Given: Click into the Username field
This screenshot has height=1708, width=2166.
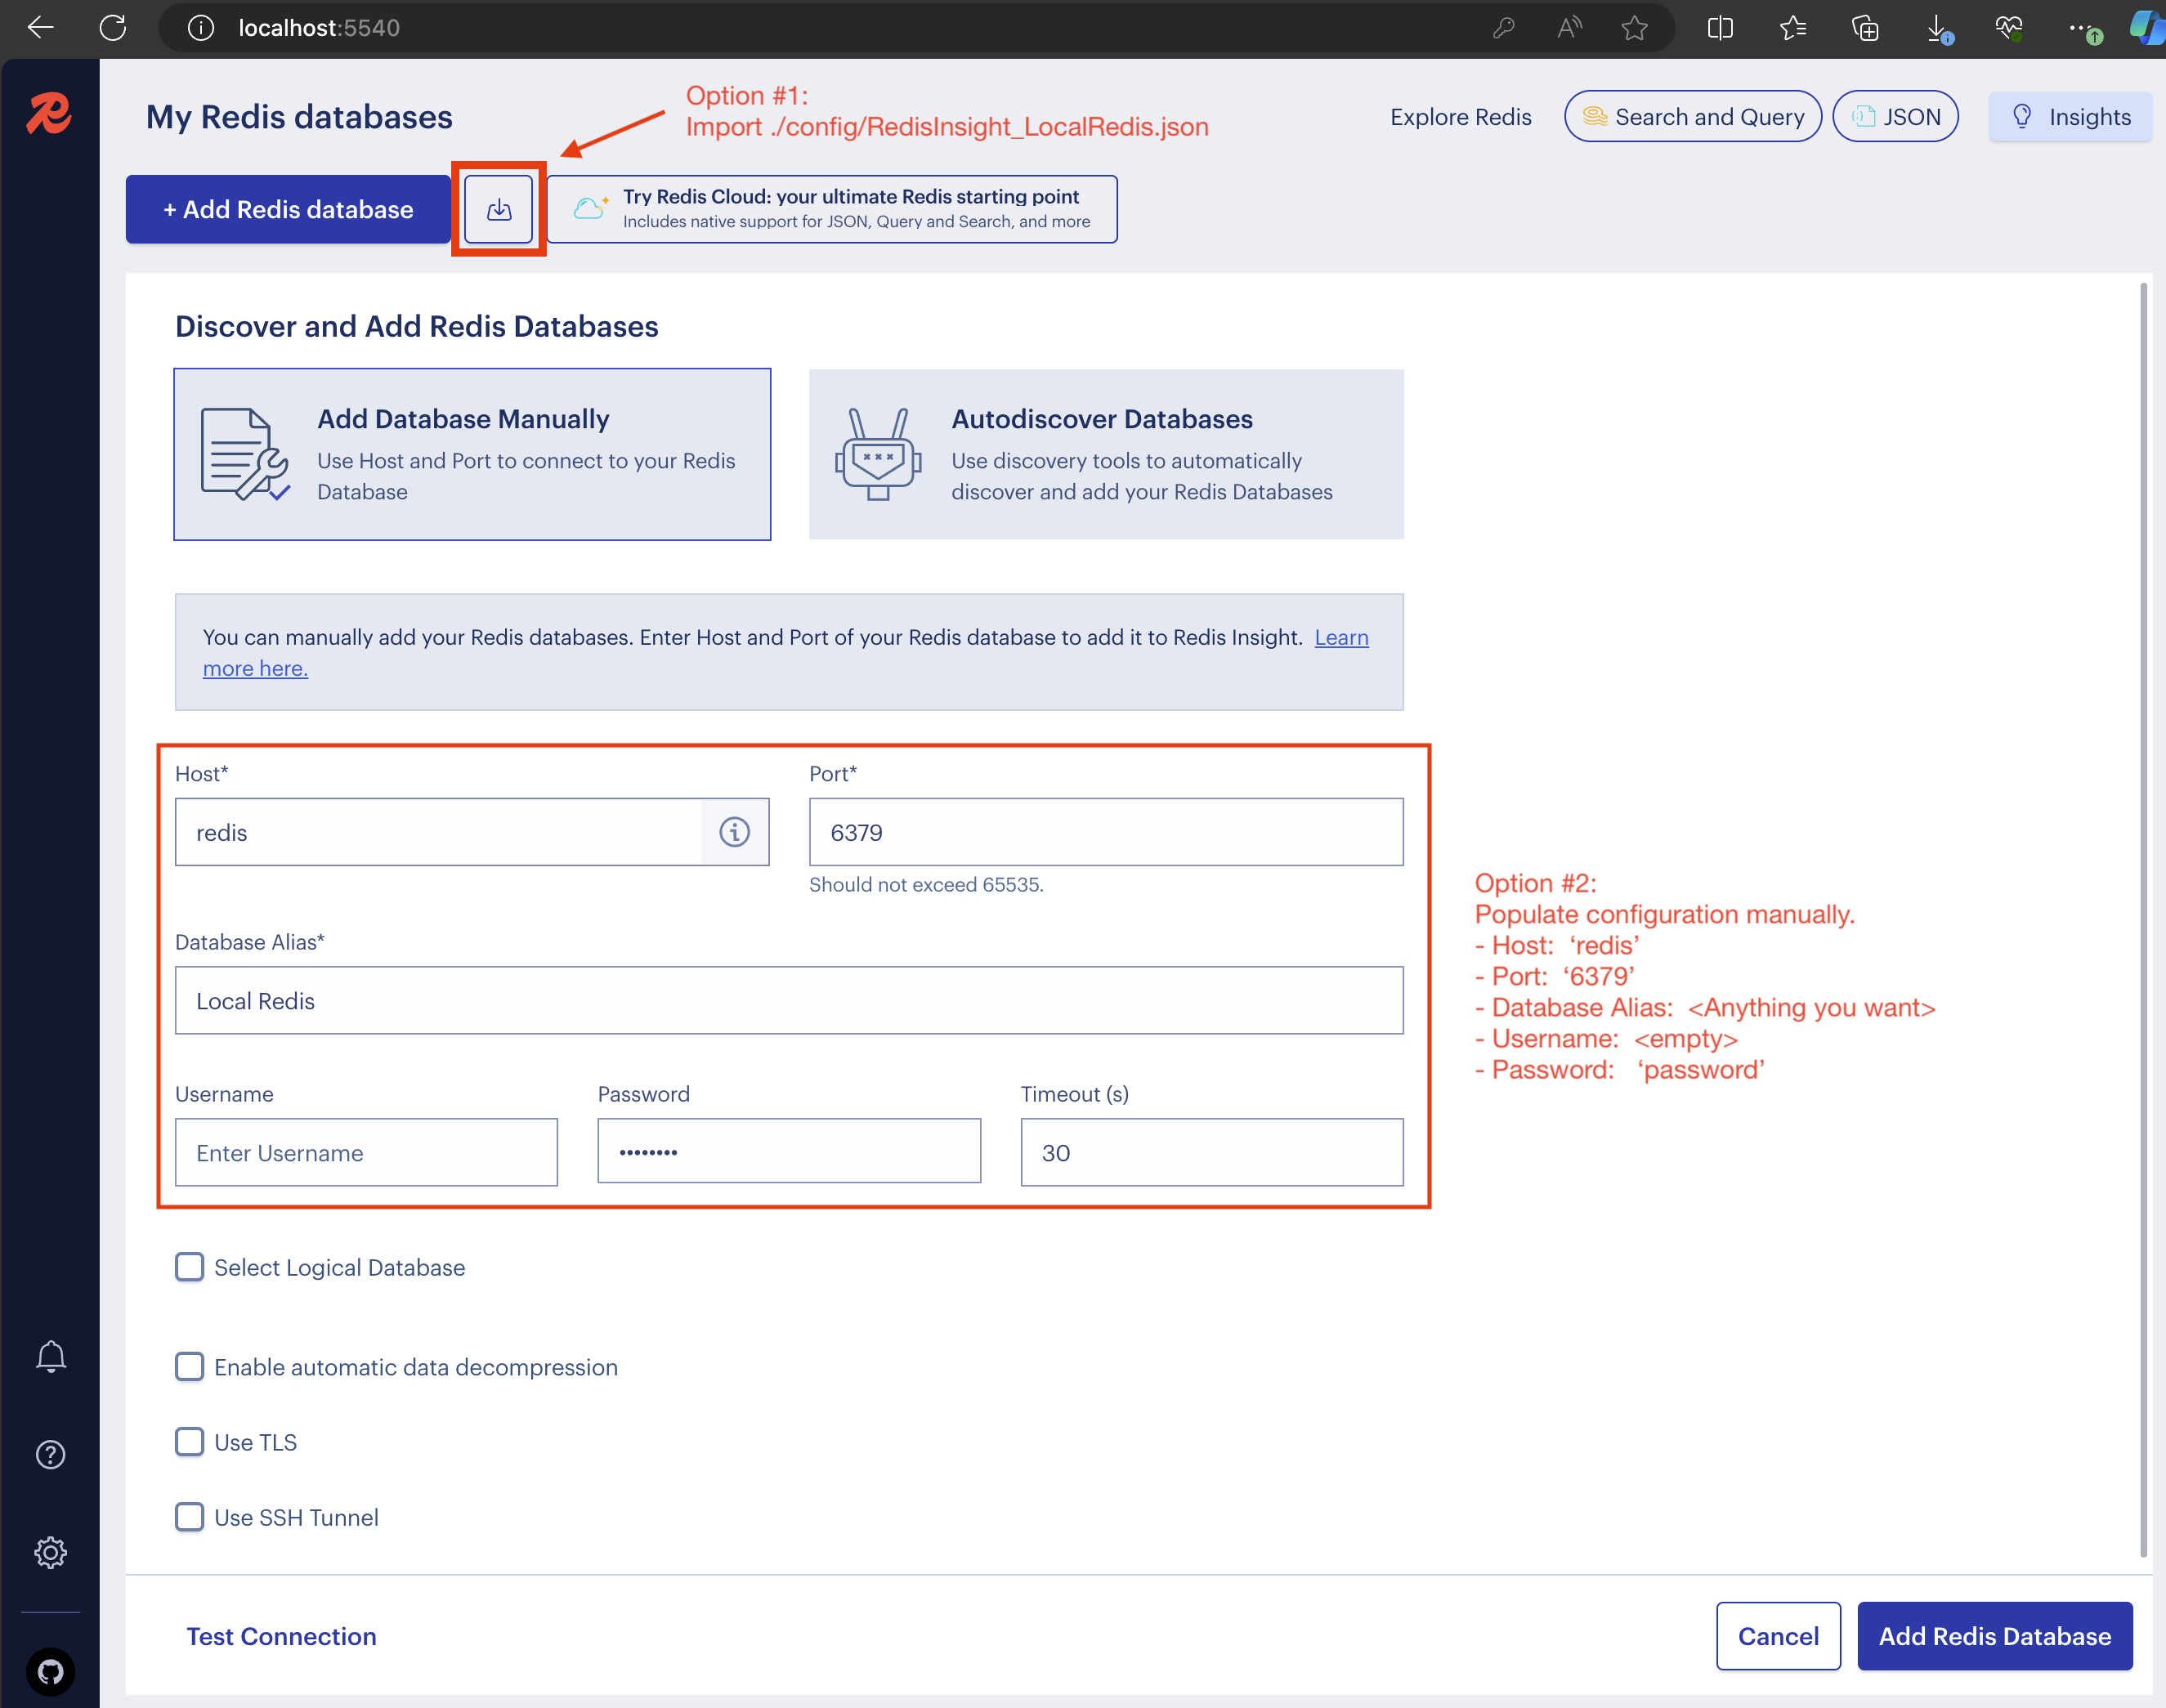Looking at the screenshot, I should 366,1153.
